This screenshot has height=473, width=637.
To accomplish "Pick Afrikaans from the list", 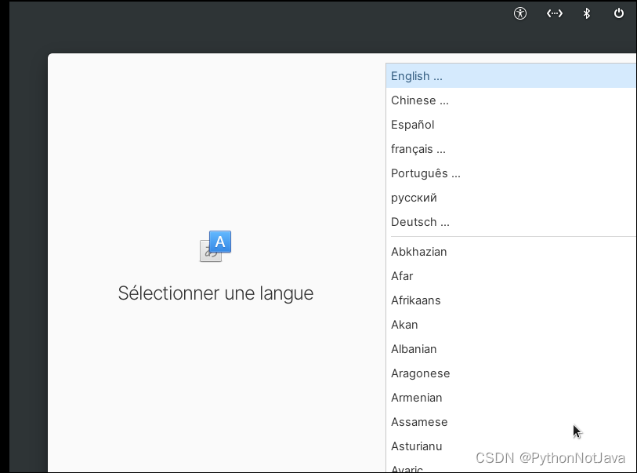I will click(511, 300).
